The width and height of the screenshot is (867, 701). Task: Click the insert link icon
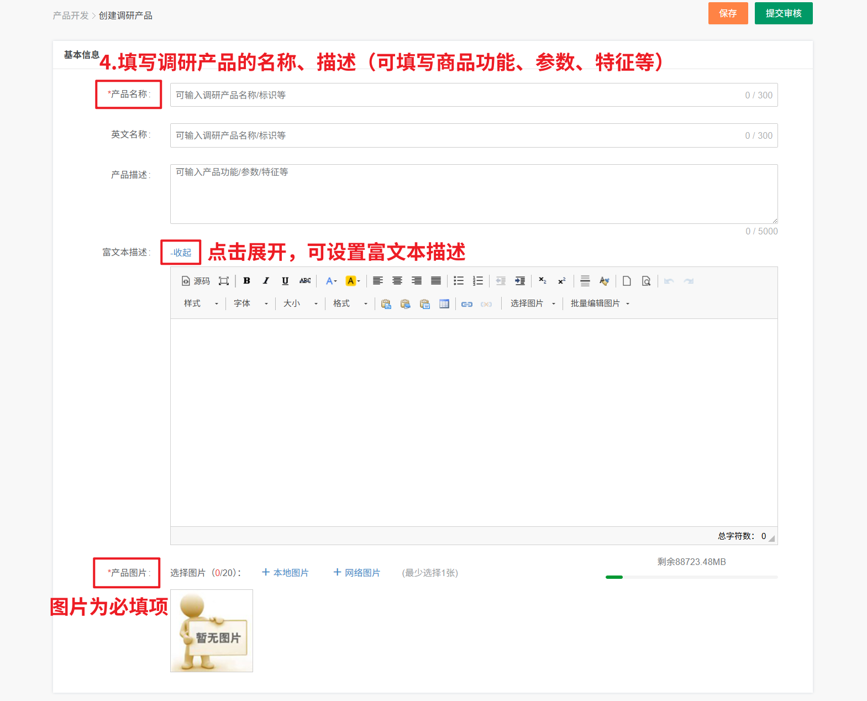[x=466, y=304]
